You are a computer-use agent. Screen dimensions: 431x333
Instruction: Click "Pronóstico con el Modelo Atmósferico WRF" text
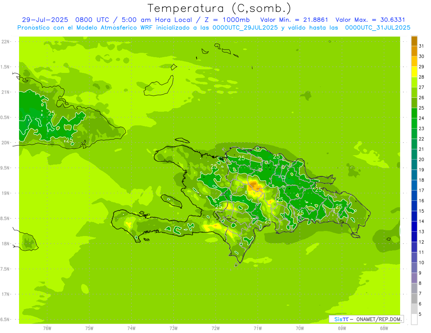(86, 27)
